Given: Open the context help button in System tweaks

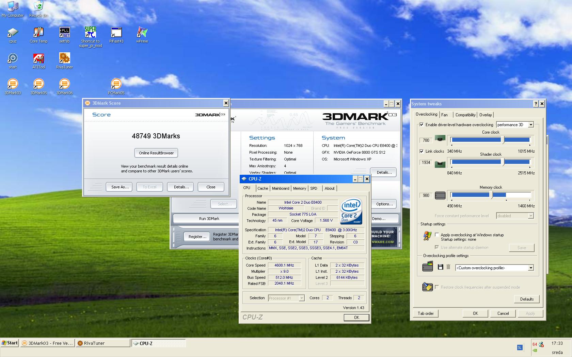Looking at the screenshot, I should click(x=536, y=104).
